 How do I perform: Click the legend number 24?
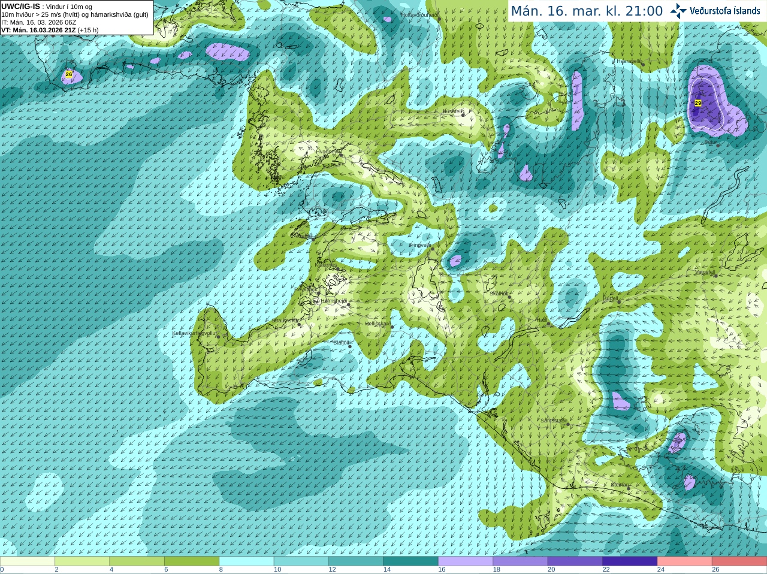point(661,569)
